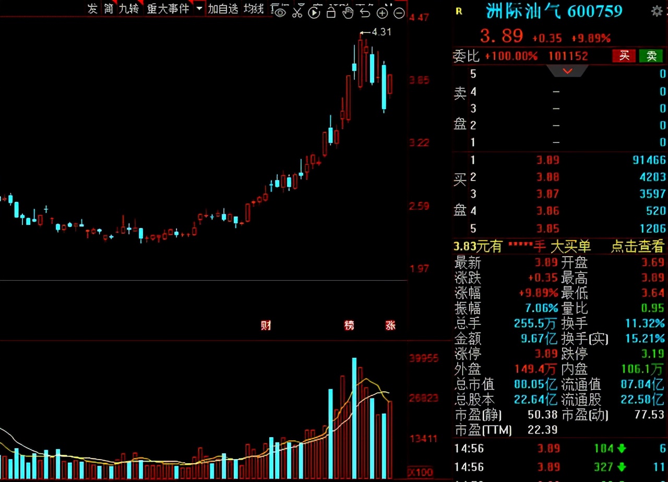
Task: Zoom in using the plus magnifier icon
Action: (382, 13)
